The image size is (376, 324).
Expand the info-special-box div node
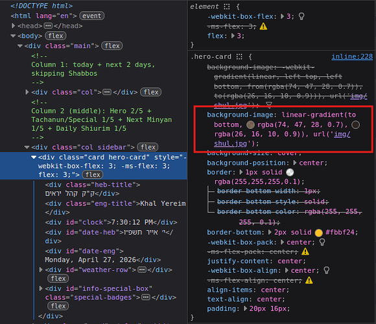point(41,288)
